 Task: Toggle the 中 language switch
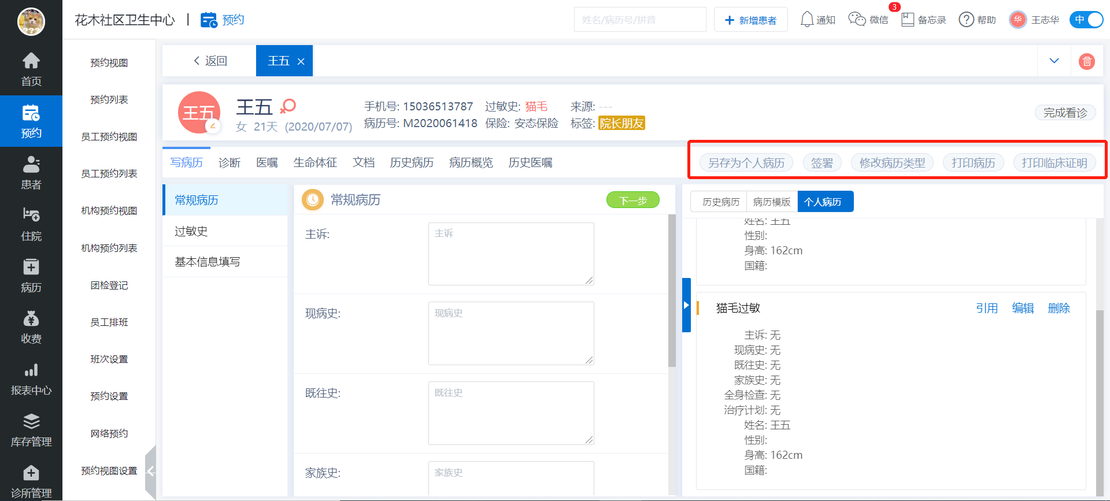pos(1086,20)
